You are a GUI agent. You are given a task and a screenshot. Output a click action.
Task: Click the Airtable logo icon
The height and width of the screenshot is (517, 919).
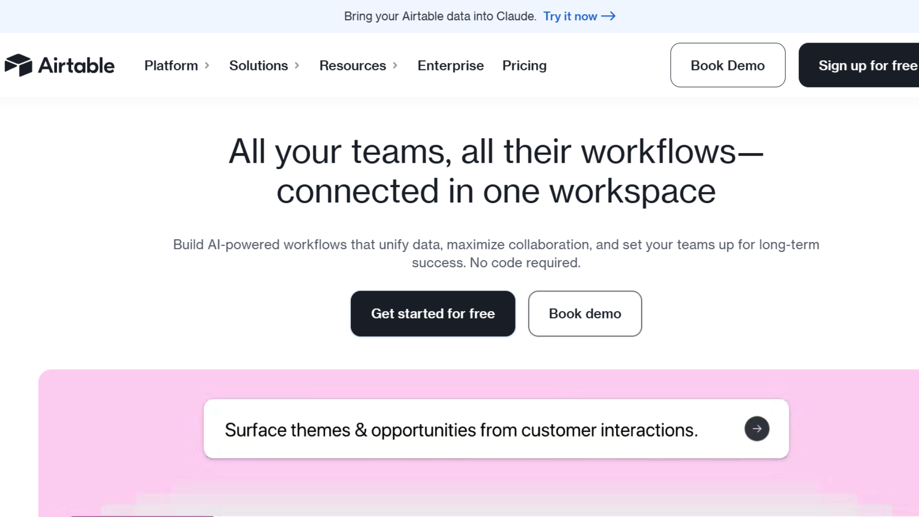pyautogui.click(x=18, y=65)
